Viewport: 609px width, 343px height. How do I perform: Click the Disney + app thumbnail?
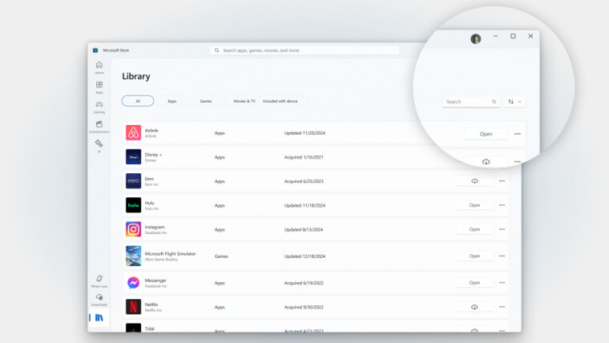[133, 157]
